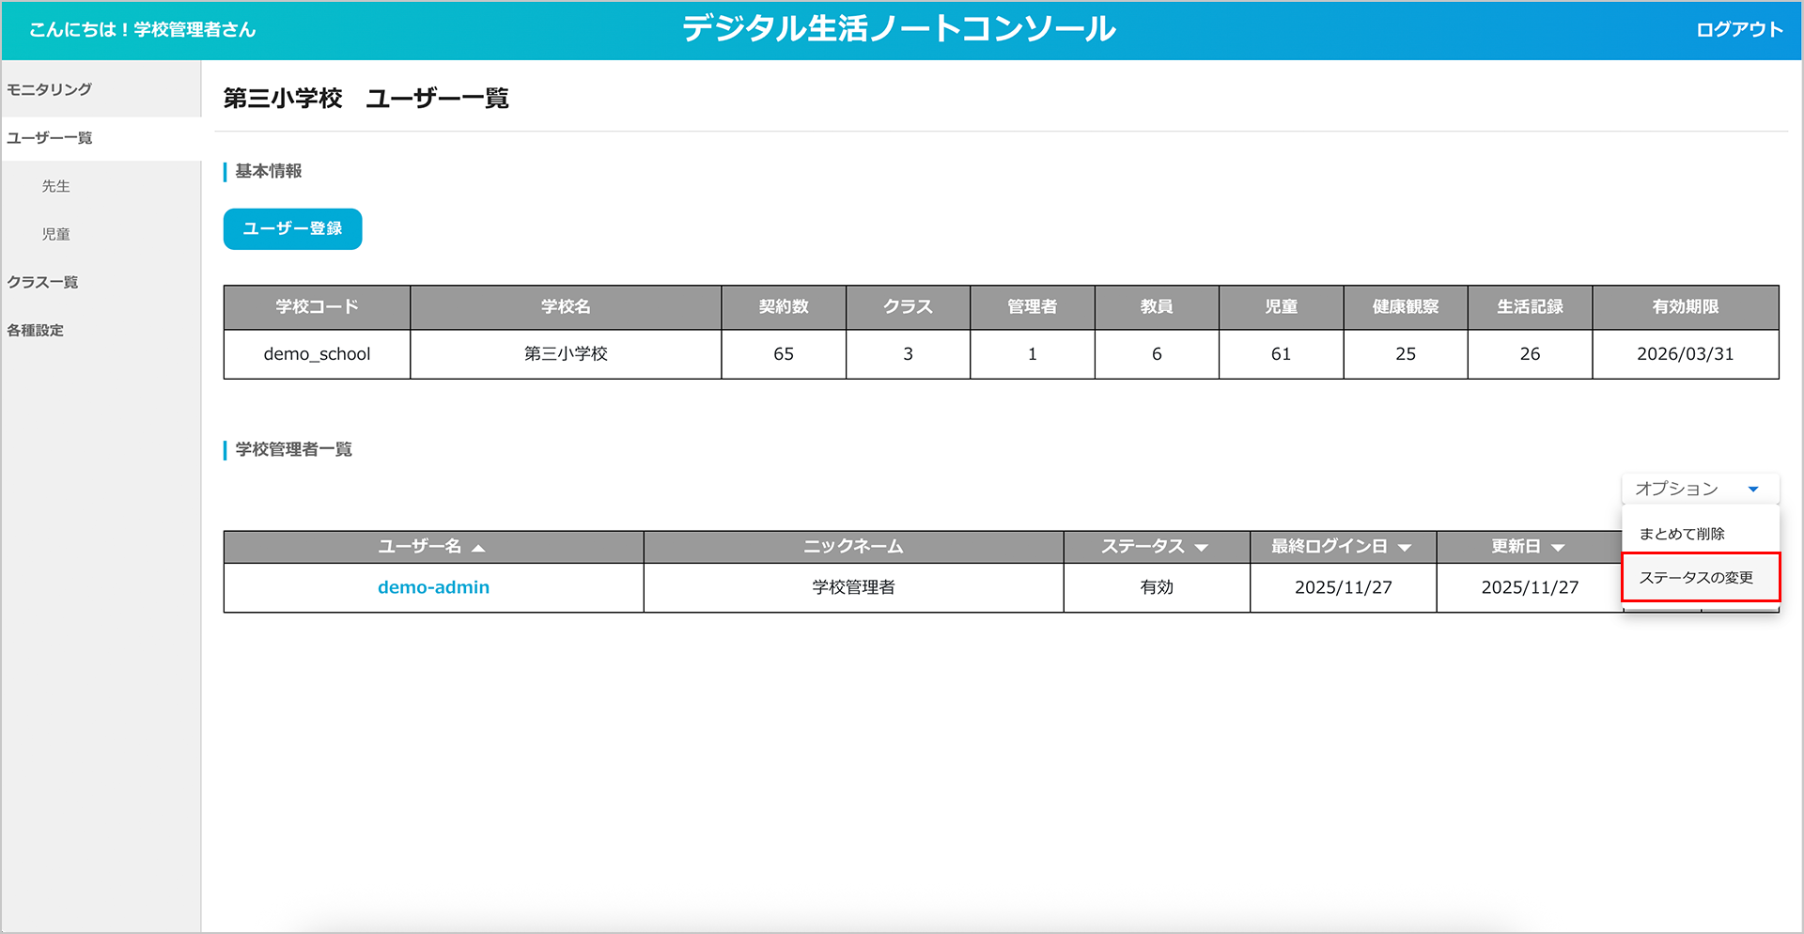Click the ニックネーム column header
The width and height of the screenshot is (1804, 934).
tap(853, 547)
